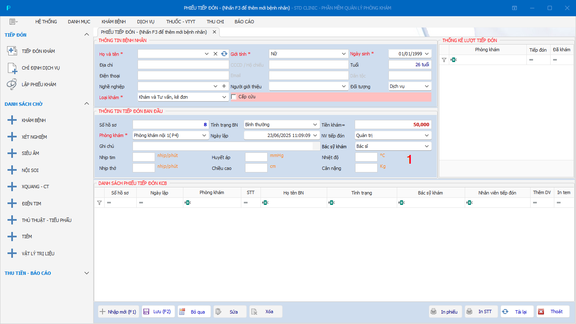Open the Giới tính dropdown
This screenshot has width=576, height=324.
pos(344,54)
